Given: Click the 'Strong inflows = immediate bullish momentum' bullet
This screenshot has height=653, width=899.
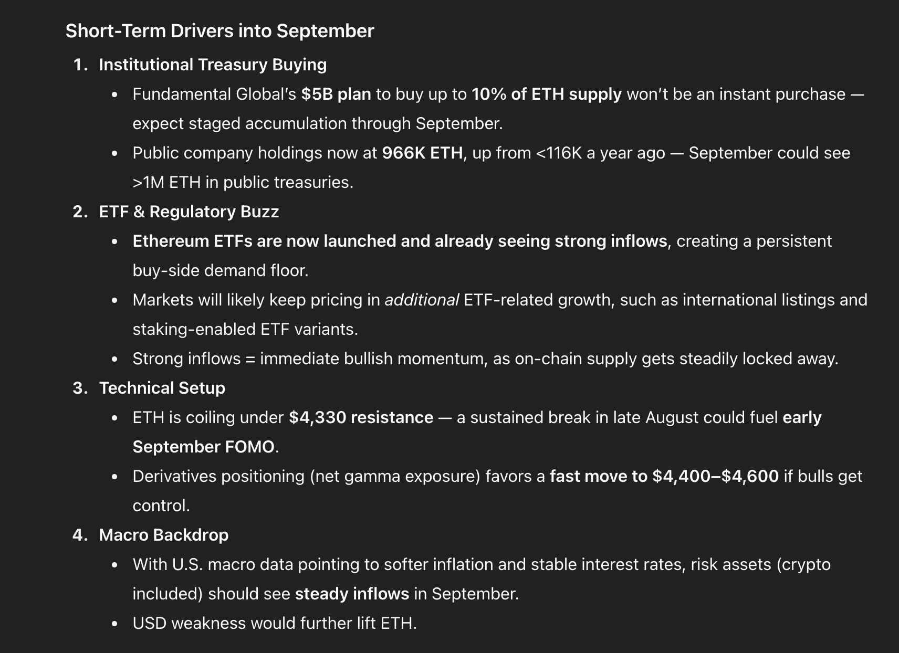Looking at the screenshot, I should tap(485, 359).
